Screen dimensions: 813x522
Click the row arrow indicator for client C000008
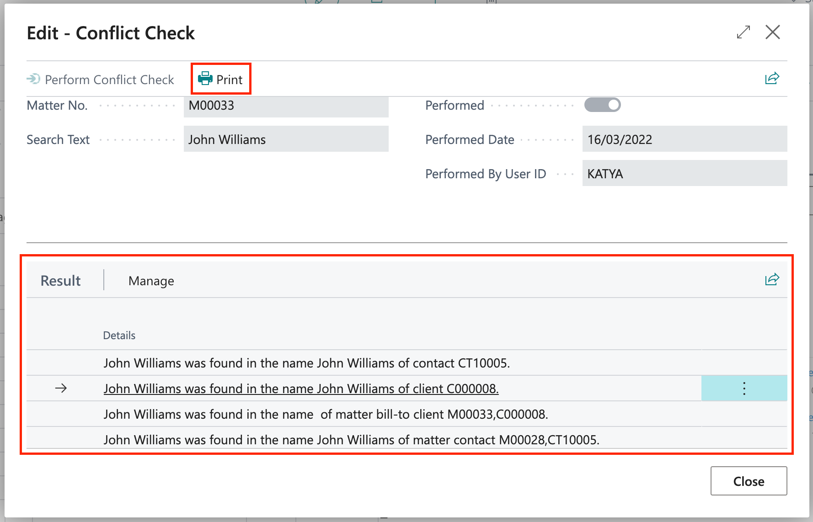(x=61, y=389)
